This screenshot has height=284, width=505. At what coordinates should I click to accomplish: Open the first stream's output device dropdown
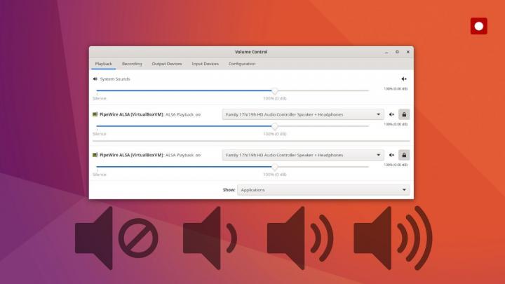(x=302, y=114)
